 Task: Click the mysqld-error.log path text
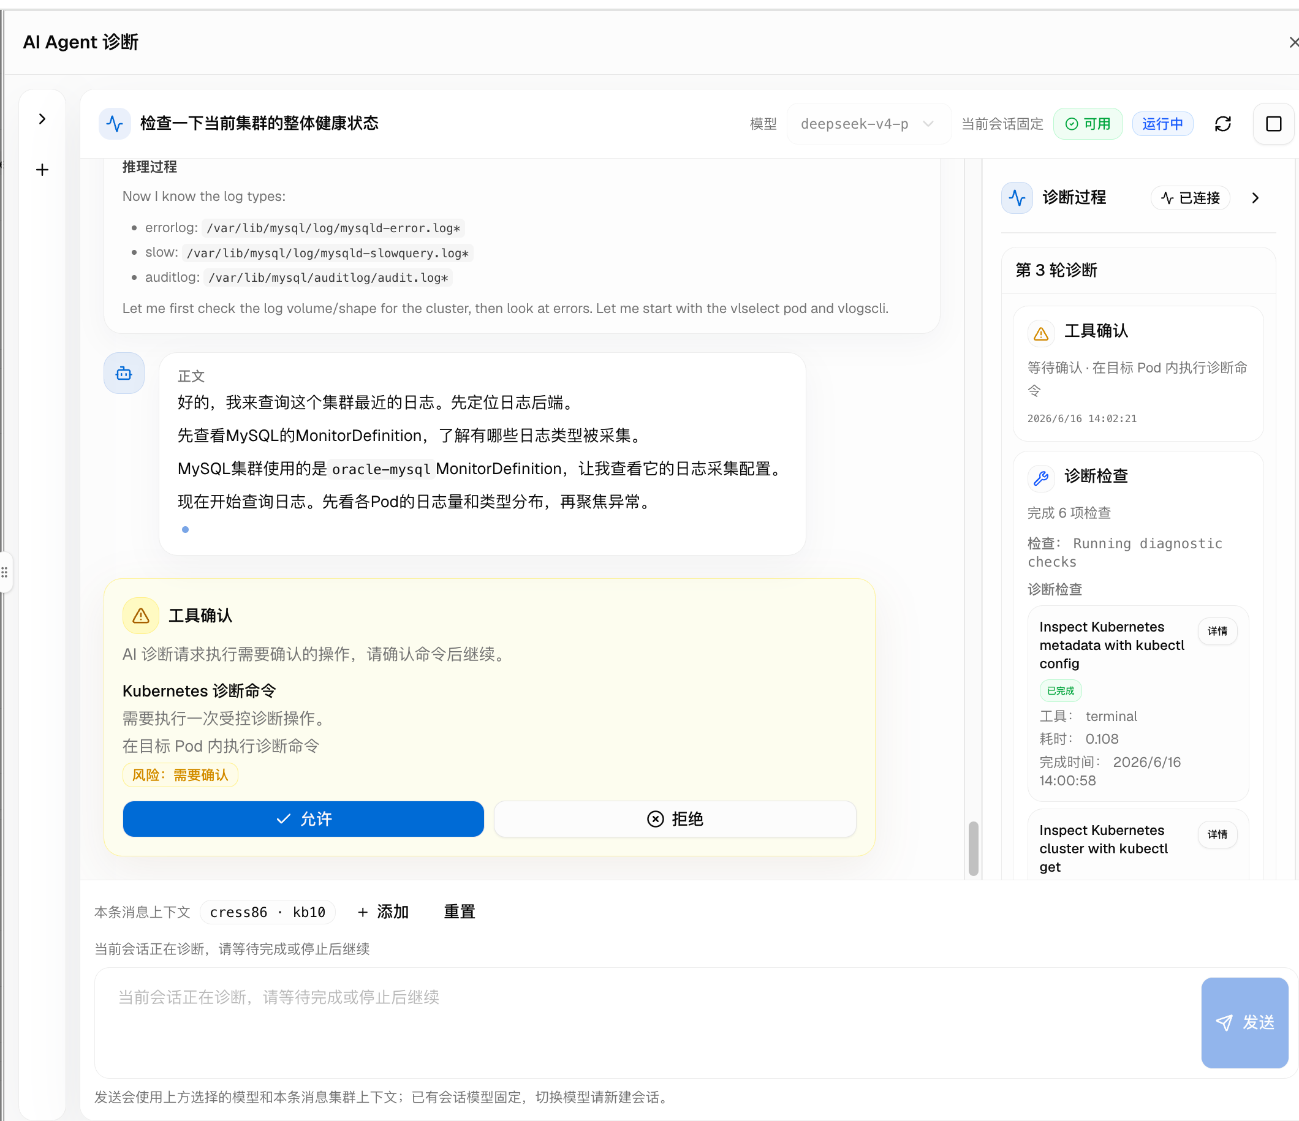coord(333,228)
